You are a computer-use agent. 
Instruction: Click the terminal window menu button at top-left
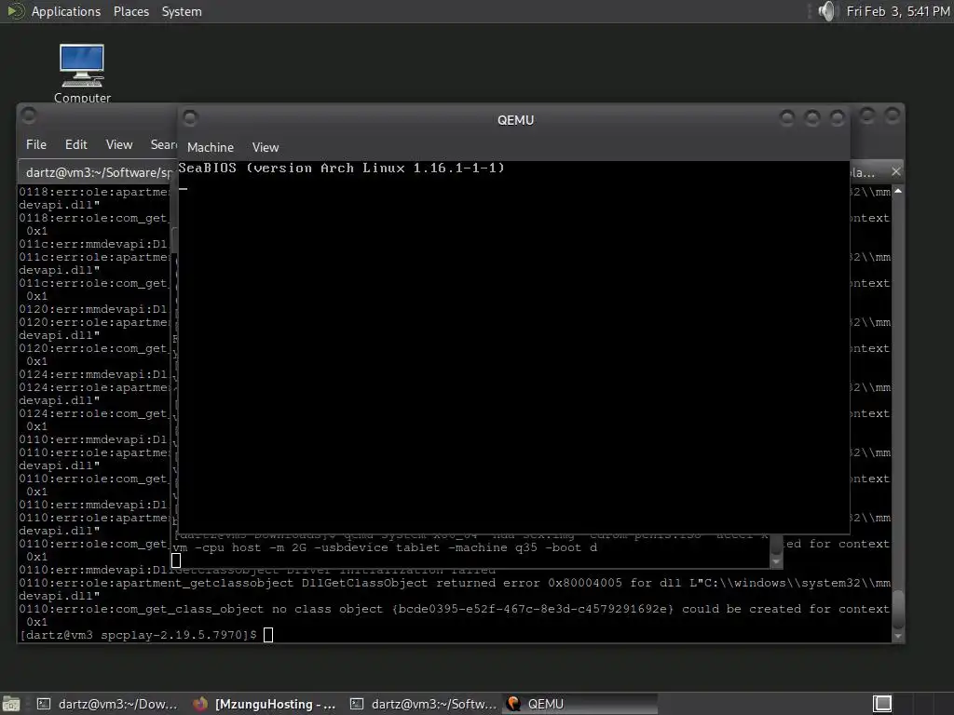tap(29, 115)
